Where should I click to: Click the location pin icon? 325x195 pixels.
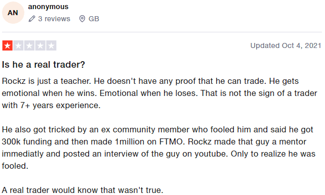point(82,19)
